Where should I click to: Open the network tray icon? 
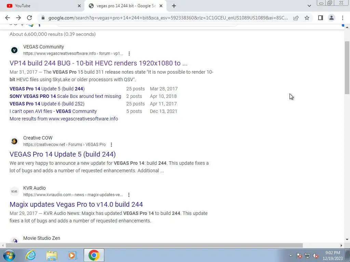click(307, 256)
